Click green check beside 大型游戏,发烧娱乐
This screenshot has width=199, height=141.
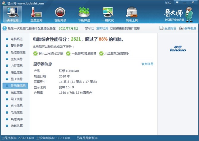click(101, 54)
